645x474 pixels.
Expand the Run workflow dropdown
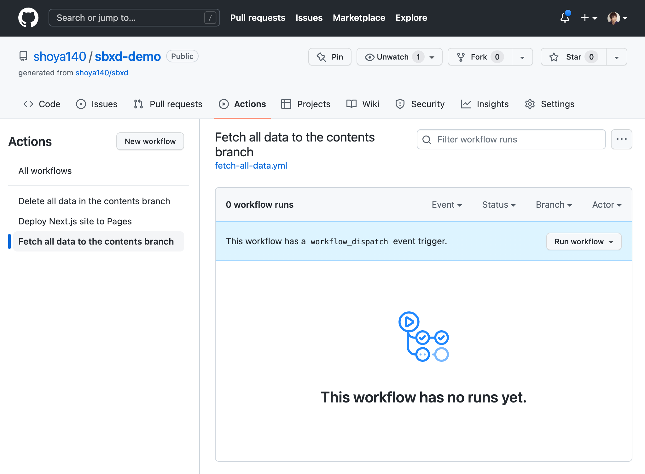coord(584,241)
